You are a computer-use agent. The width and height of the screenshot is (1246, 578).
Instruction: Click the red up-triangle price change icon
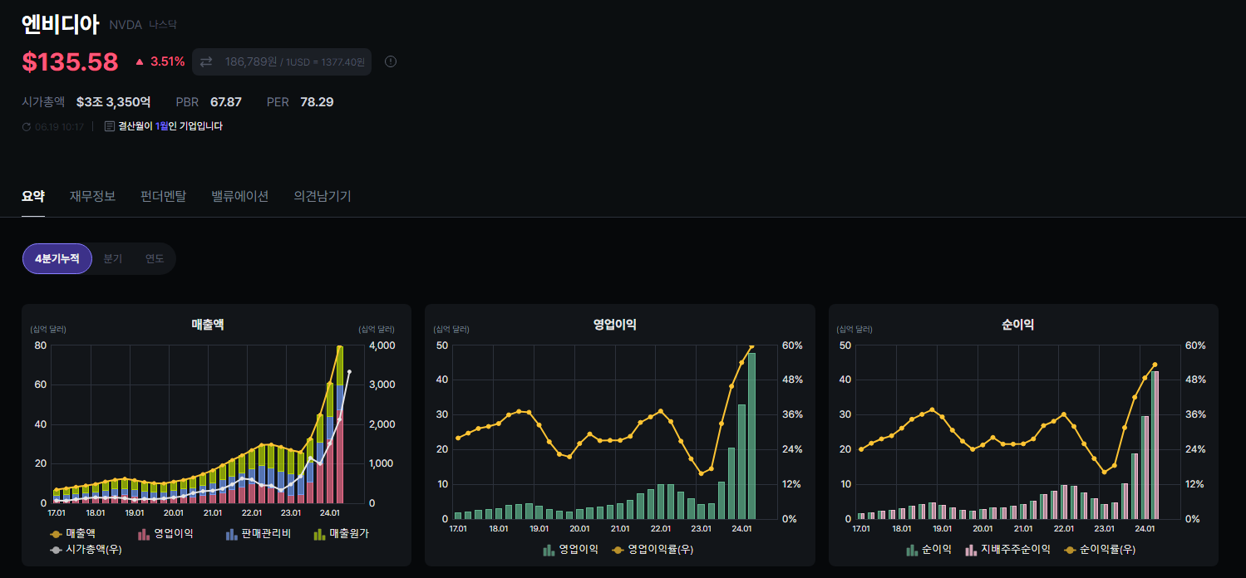coord(140,61)
